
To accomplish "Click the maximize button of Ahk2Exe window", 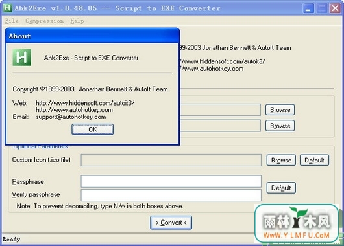I will coord(322,8).
